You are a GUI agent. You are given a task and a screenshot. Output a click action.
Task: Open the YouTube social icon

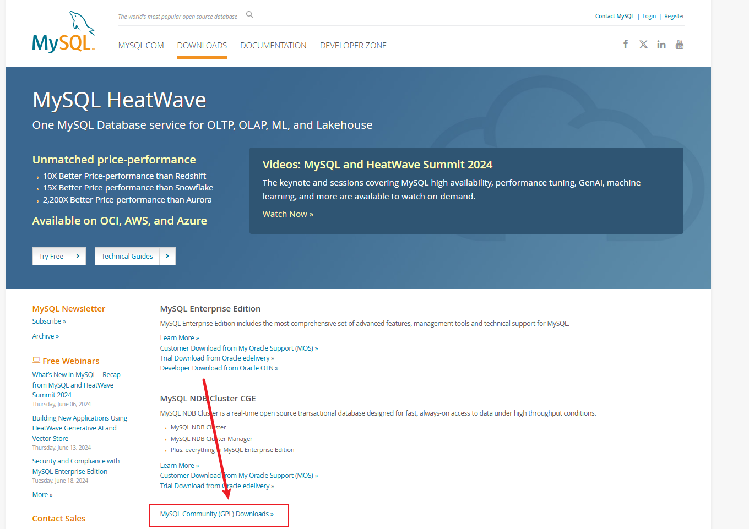coord(680,45)
